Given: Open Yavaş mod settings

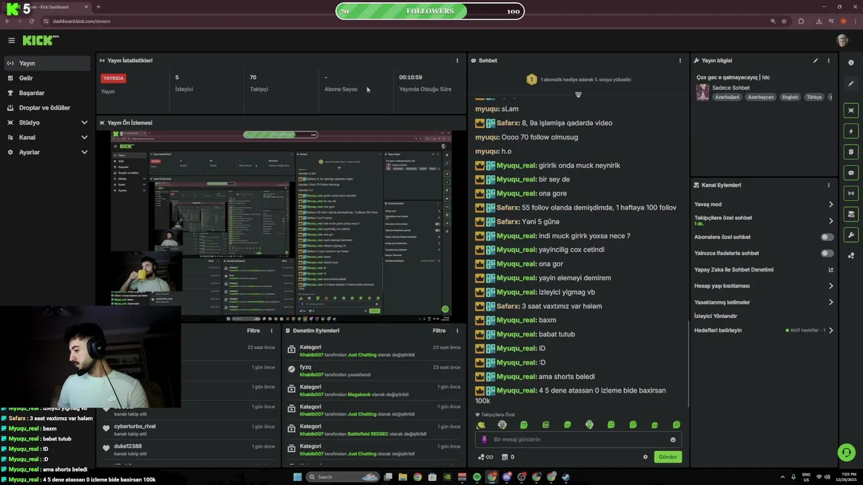Looking at the screenshot, I should 765,204.
